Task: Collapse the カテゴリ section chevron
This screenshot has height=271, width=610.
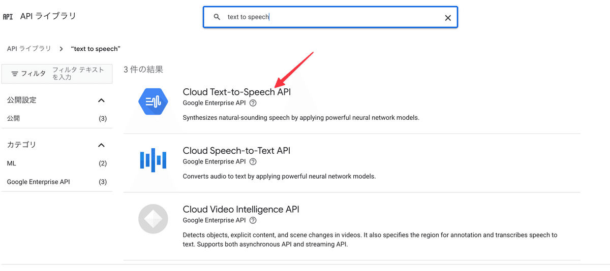Action: pyautogui.click(x=101, y=145)
